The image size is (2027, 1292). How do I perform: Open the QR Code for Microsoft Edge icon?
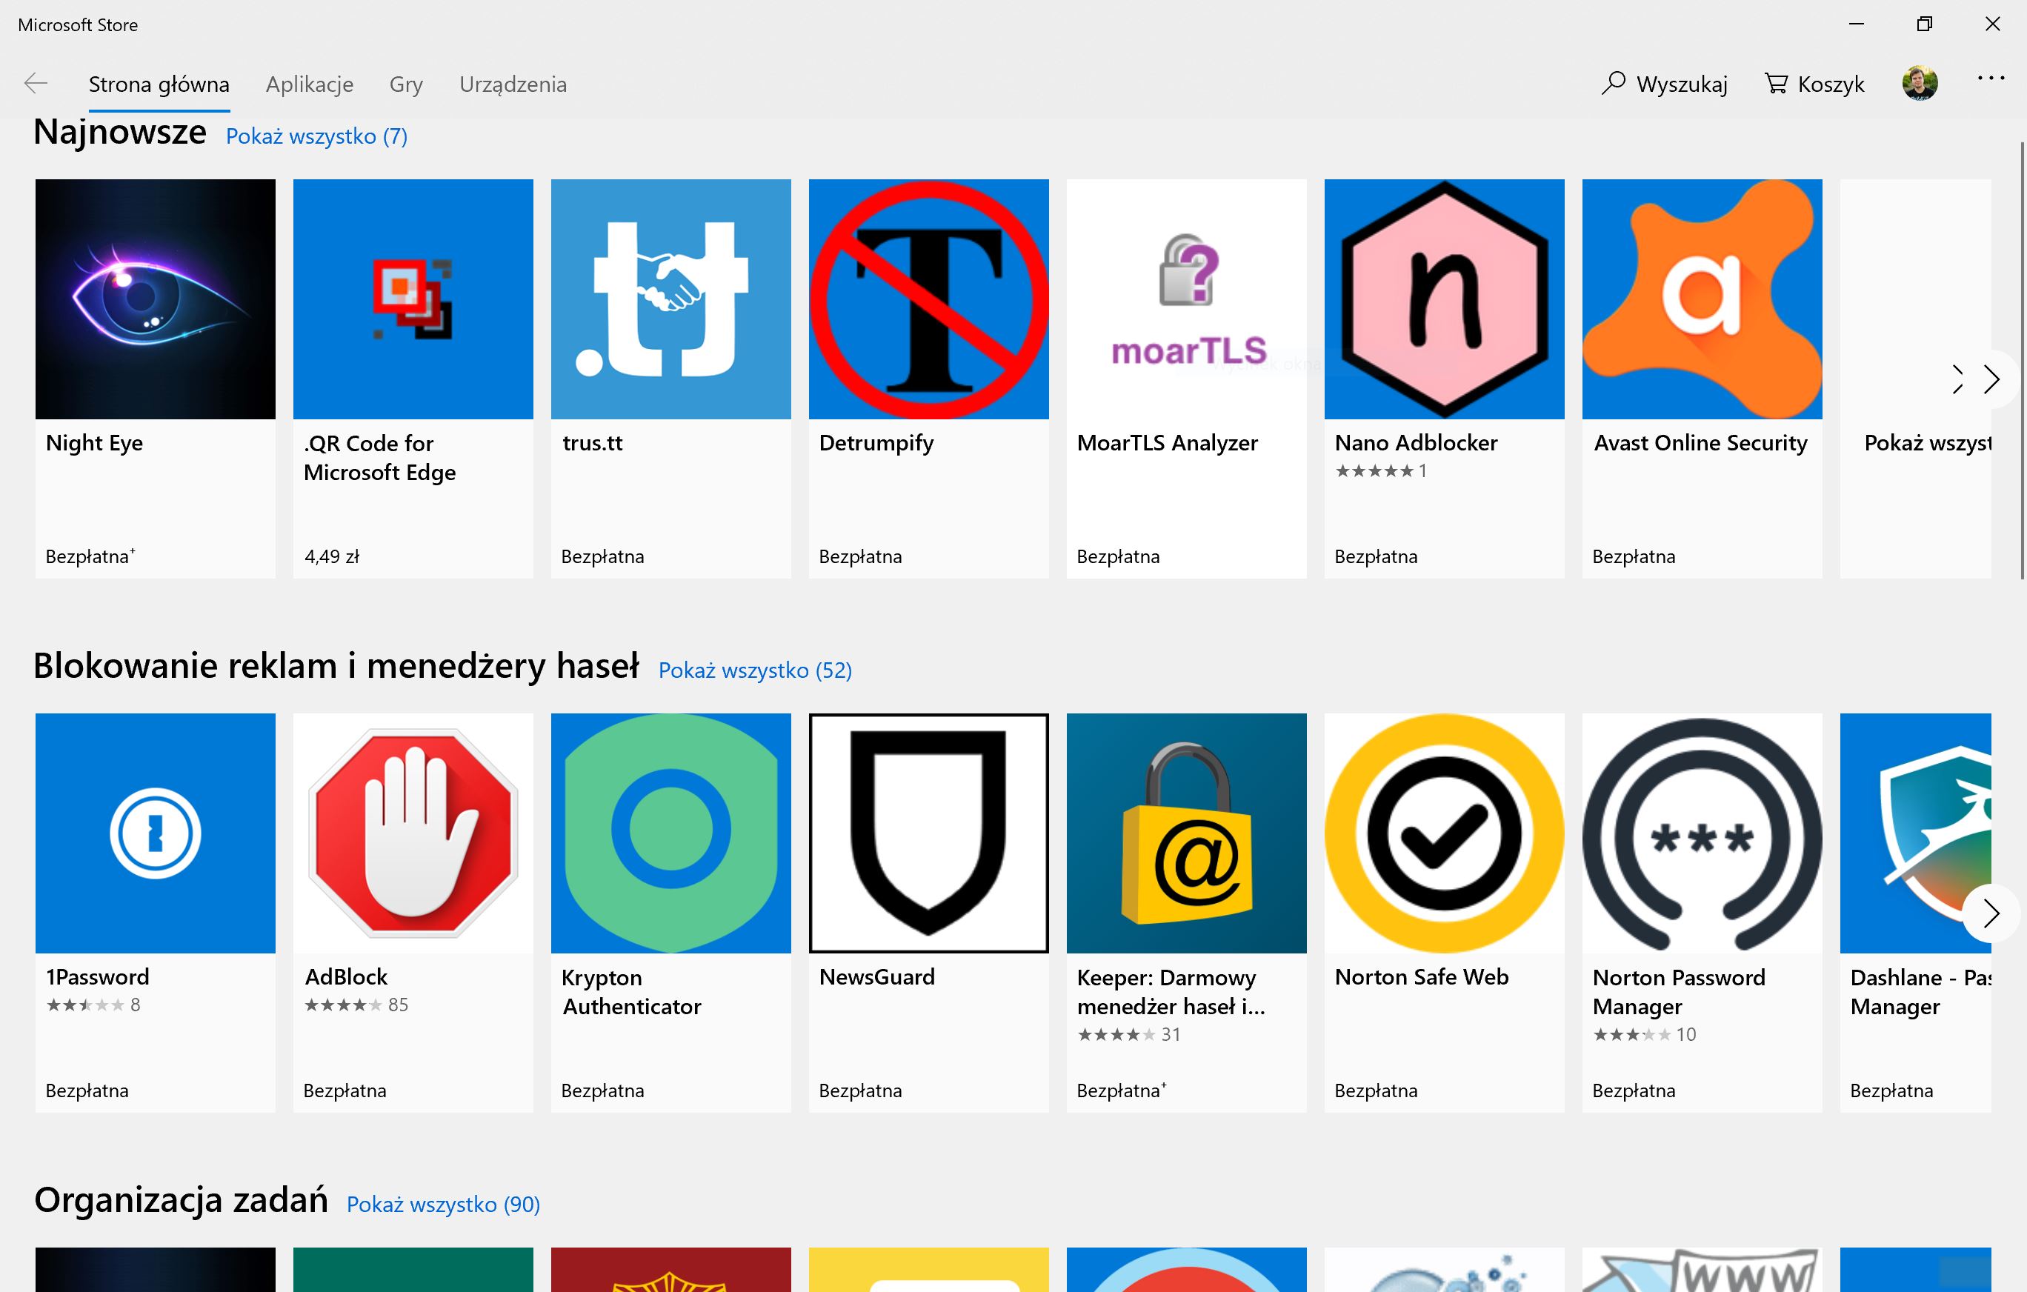(413, 299)
